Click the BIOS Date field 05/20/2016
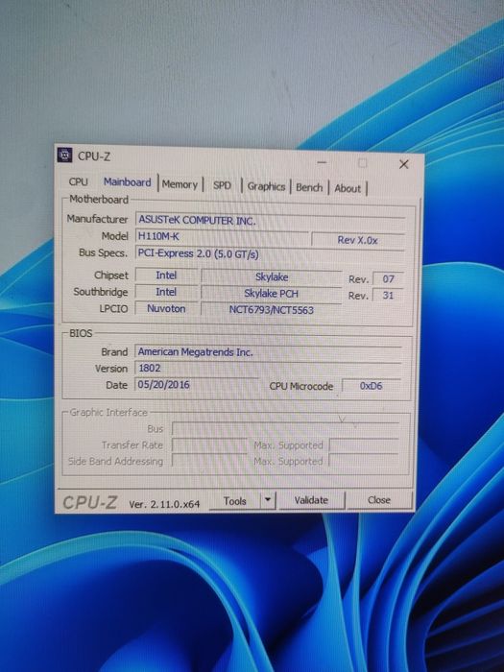 [x=197, y=384]
